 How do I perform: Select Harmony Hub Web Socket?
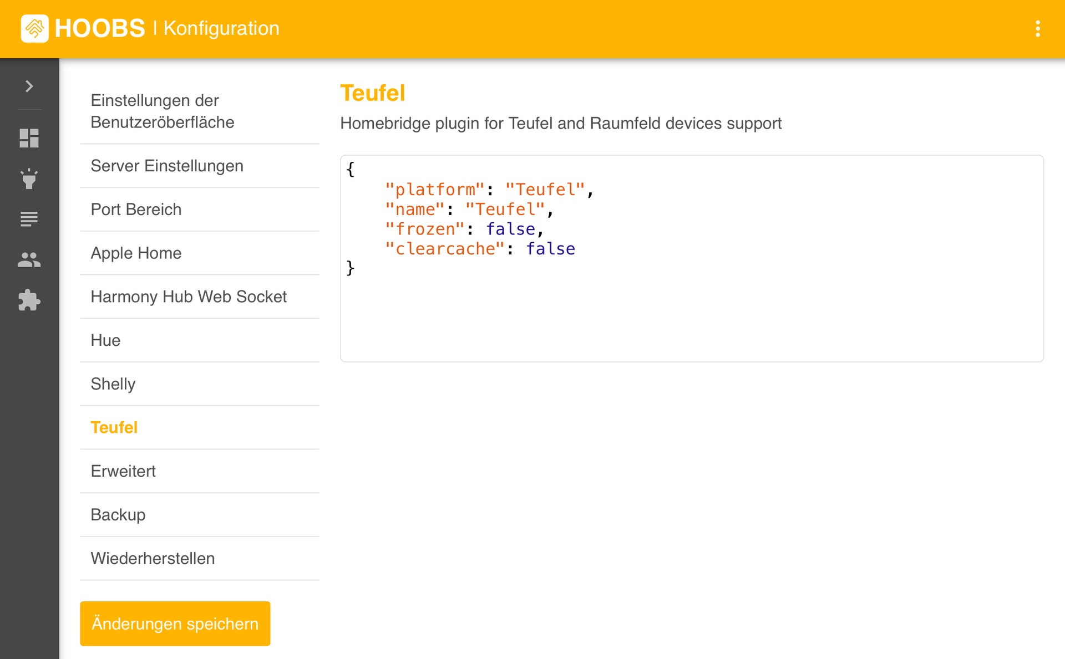pyautogui.click(x=200, y=297)
